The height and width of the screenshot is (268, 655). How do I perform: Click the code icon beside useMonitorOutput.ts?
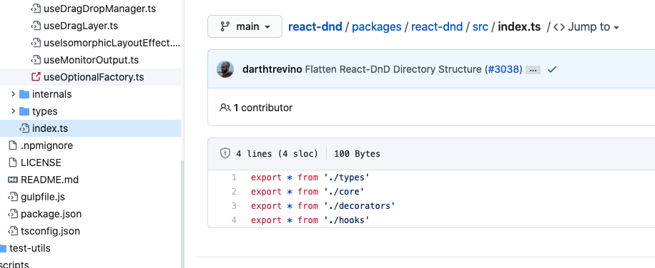[x=36, y=60]
